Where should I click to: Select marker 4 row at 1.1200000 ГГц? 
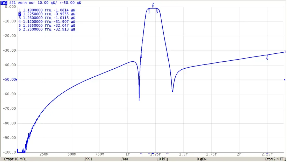click(x=47, y=22)
